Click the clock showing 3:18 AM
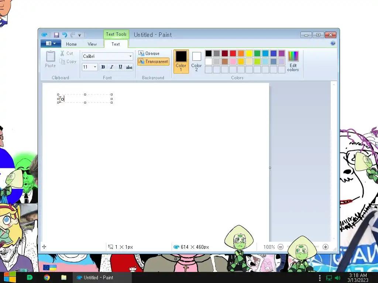 tap(358, 278)
